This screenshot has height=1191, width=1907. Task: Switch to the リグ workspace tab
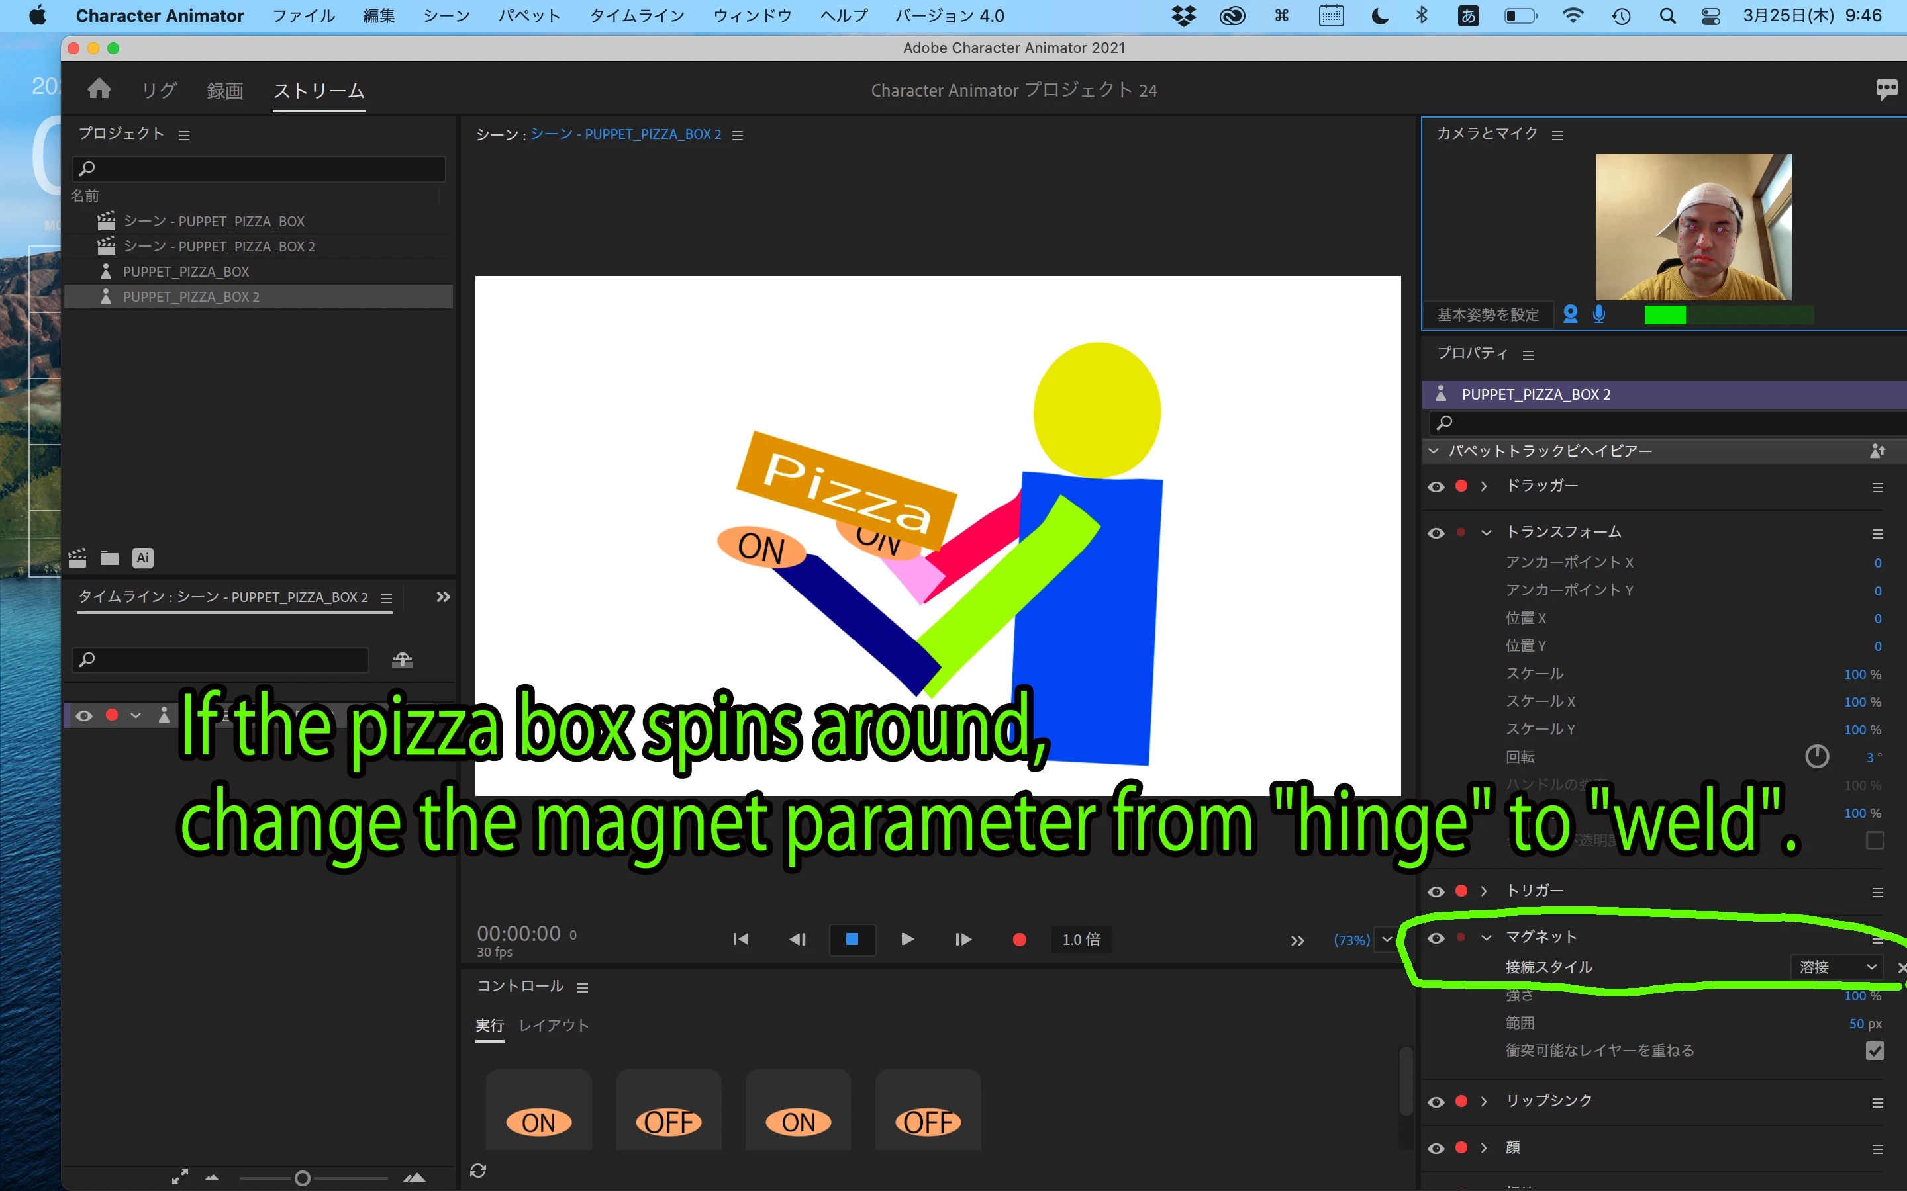coord(158,91)
